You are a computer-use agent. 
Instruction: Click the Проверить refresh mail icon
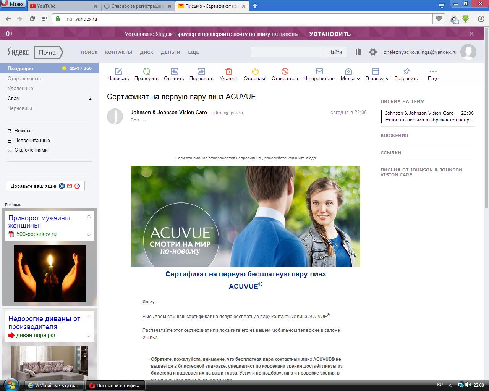tap(146, 71)
